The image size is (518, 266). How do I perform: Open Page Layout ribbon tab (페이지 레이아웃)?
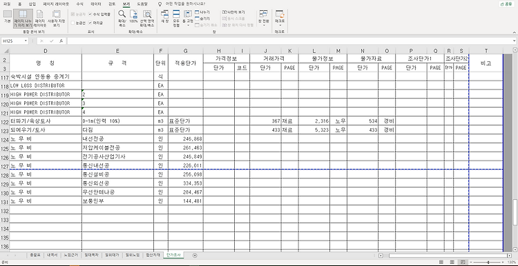(x=56, y=4)
